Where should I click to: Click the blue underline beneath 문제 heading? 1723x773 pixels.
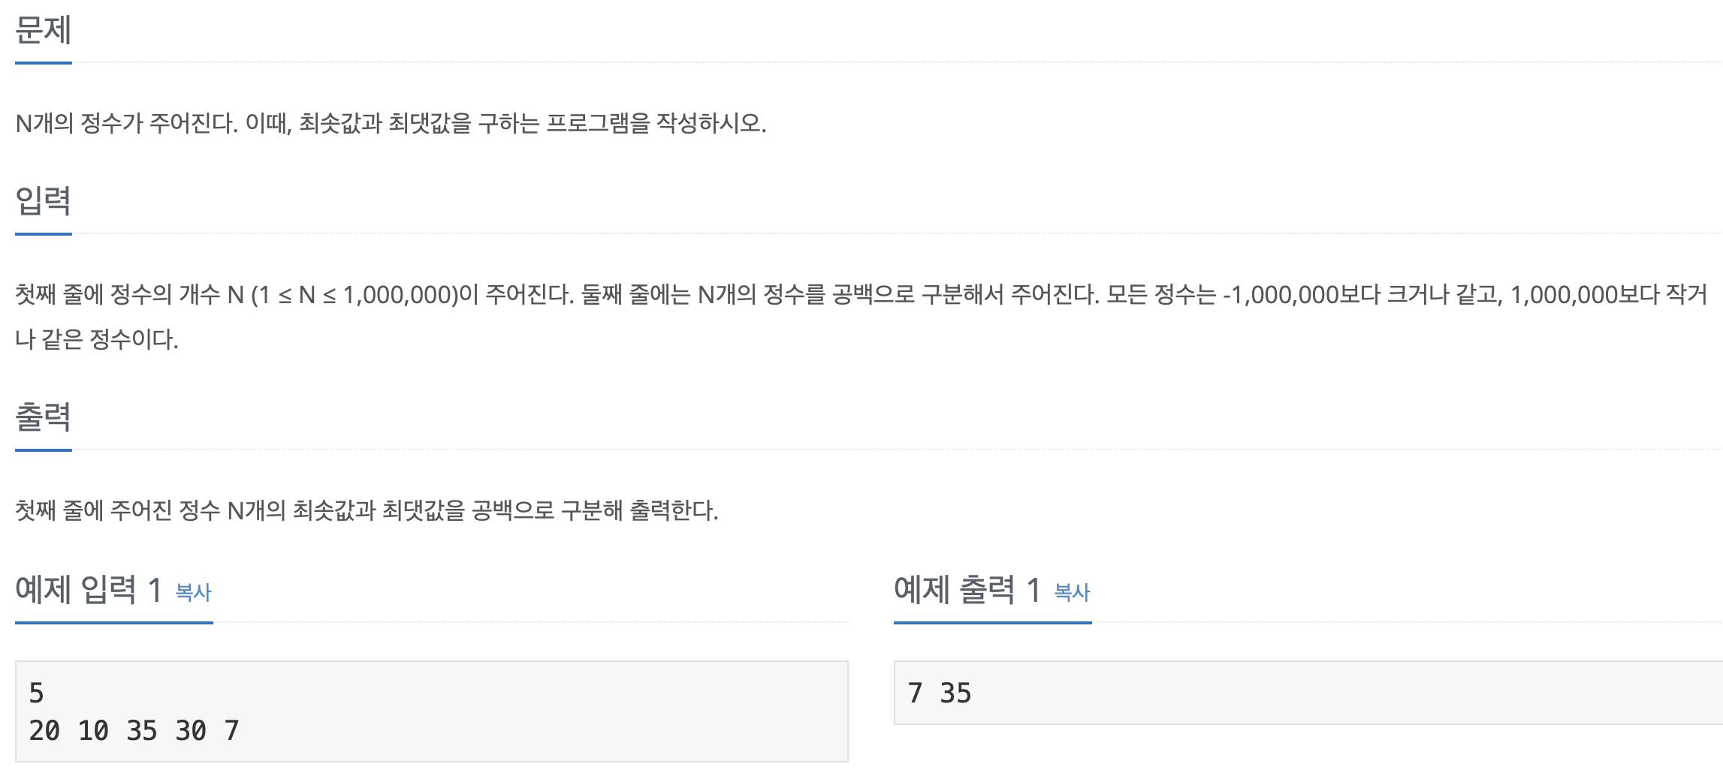pyautogui.click(x=44, y=63)
